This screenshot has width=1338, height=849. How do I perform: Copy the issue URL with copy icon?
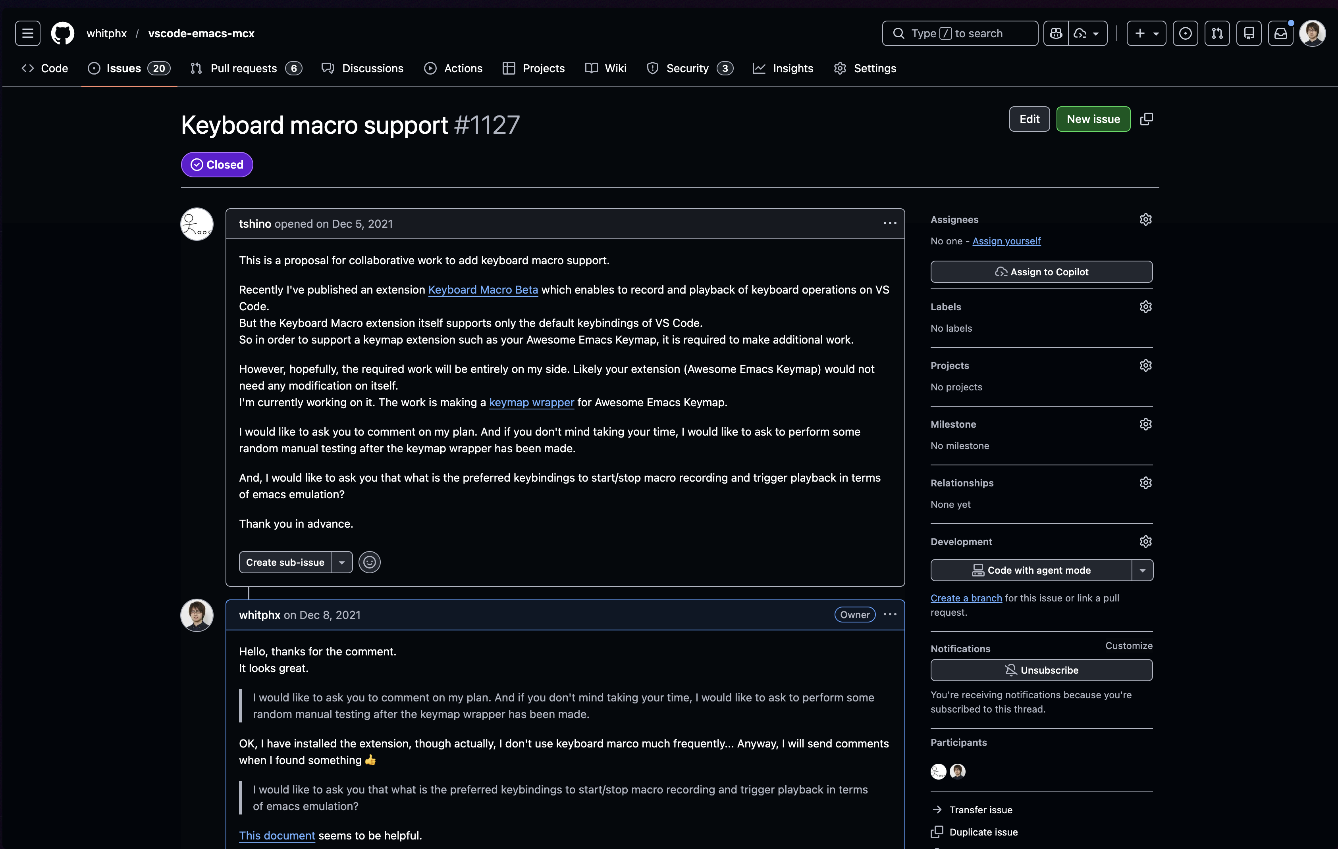click(x=1146, y=119)
